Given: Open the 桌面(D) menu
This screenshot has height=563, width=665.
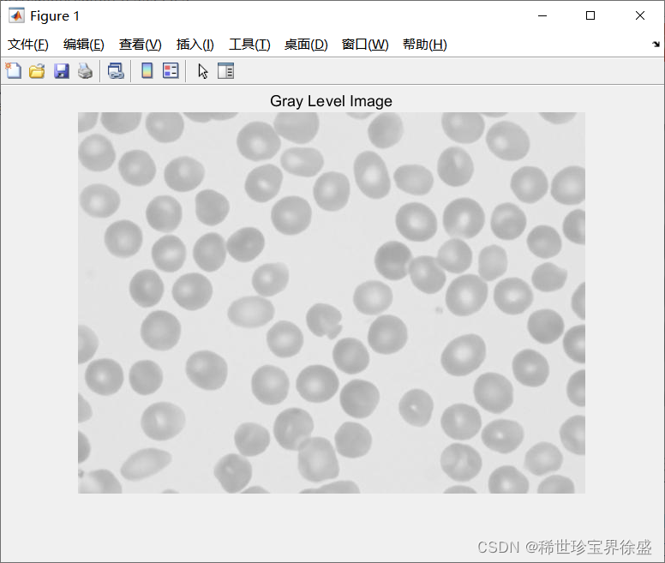Looking at the screenshot, I should [306, 45].
